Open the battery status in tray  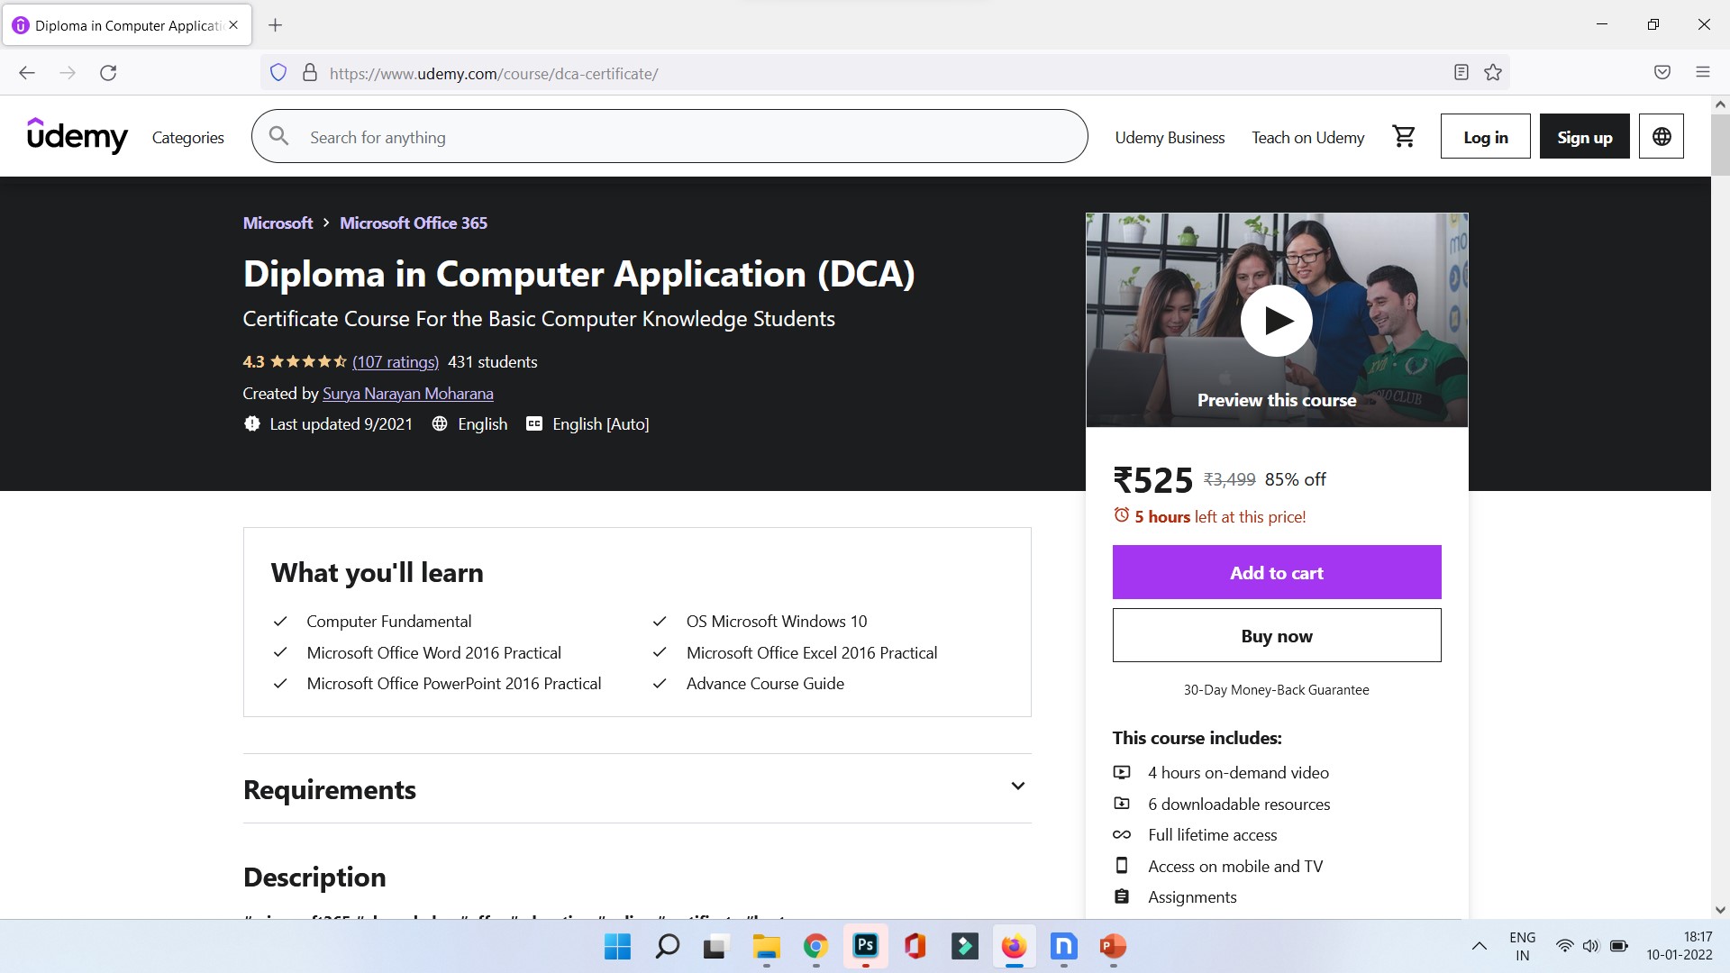1618,946
